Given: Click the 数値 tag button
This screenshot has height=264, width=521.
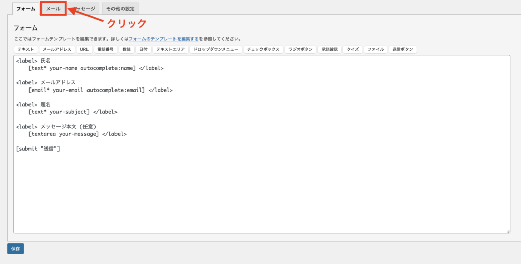Looking at the screenshot, I should point(126,50).
